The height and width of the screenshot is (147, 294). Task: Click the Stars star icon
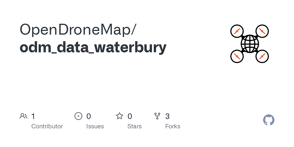pyautogui.click(x=120, y=116)
